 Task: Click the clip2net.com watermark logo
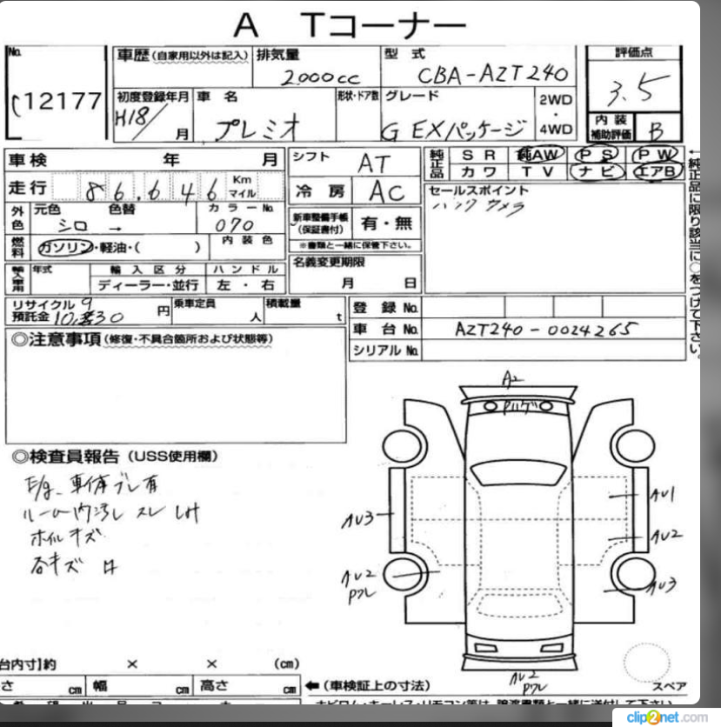(666, 717)
